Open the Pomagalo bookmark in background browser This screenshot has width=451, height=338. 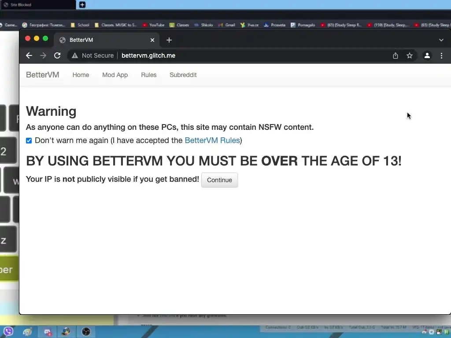coord(303,25)
